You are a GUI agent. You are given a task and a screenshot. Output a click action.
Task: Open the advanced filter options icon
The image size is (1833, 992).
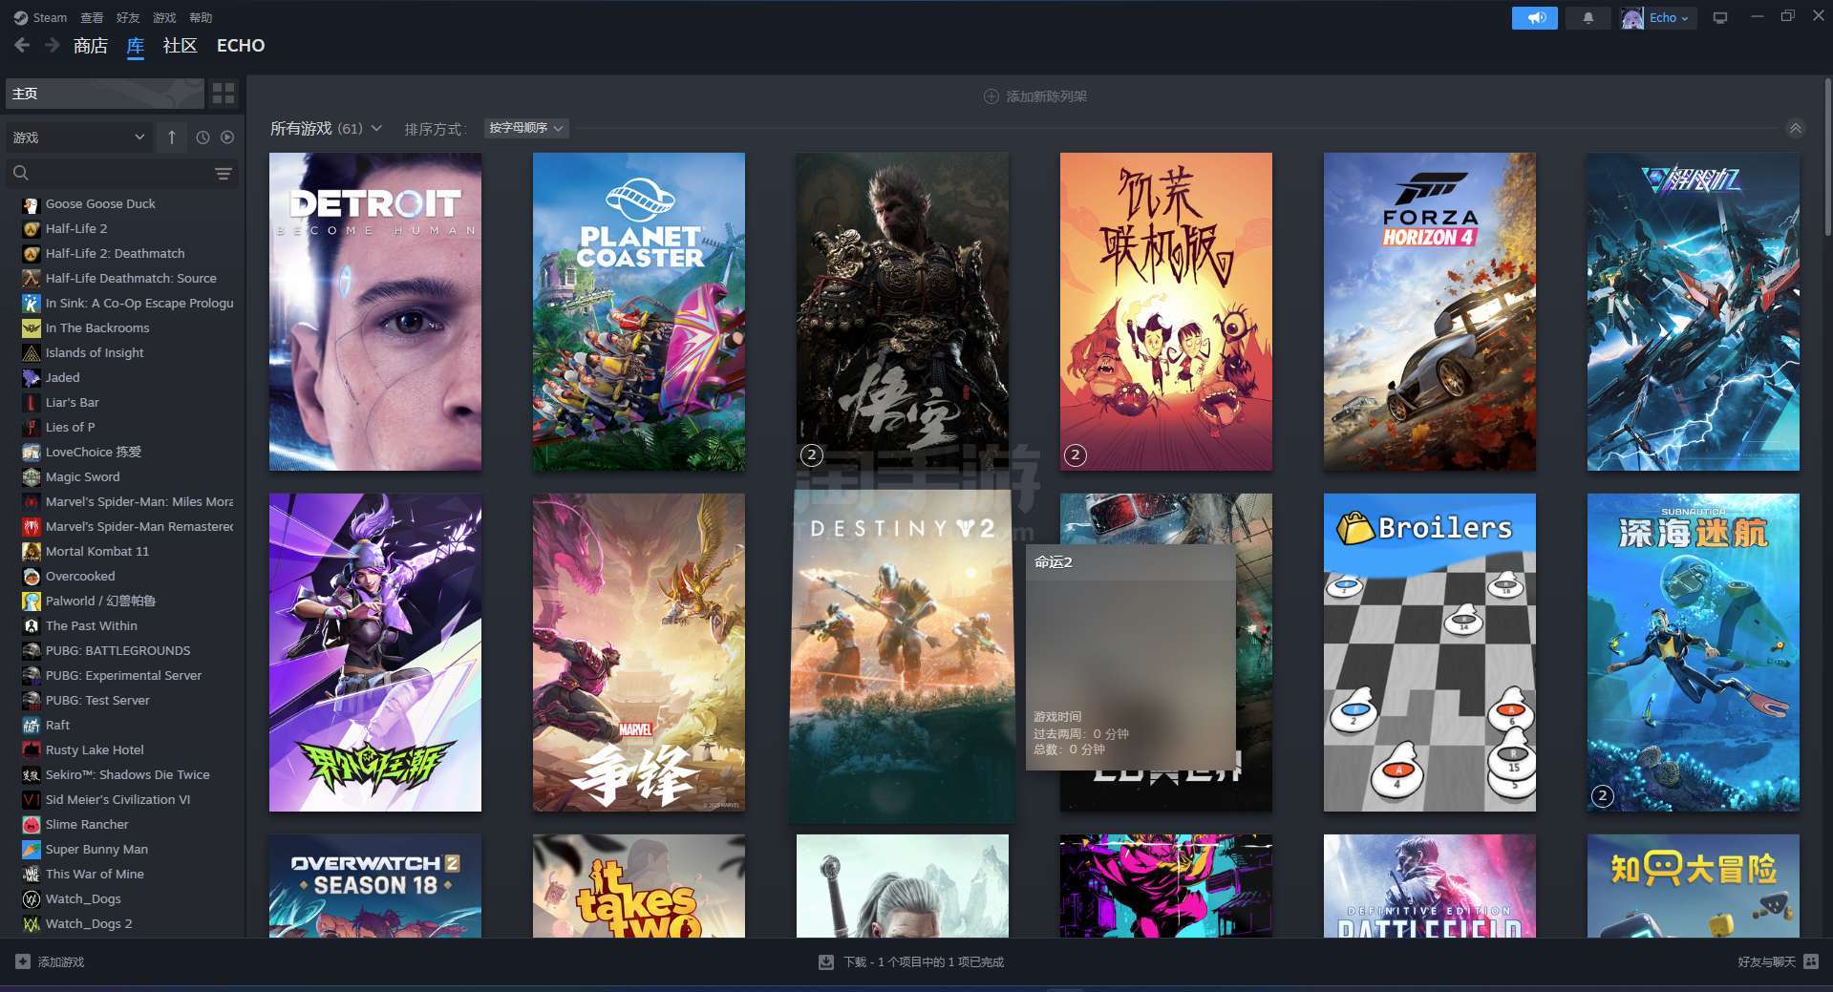click(x=223, y=174)
